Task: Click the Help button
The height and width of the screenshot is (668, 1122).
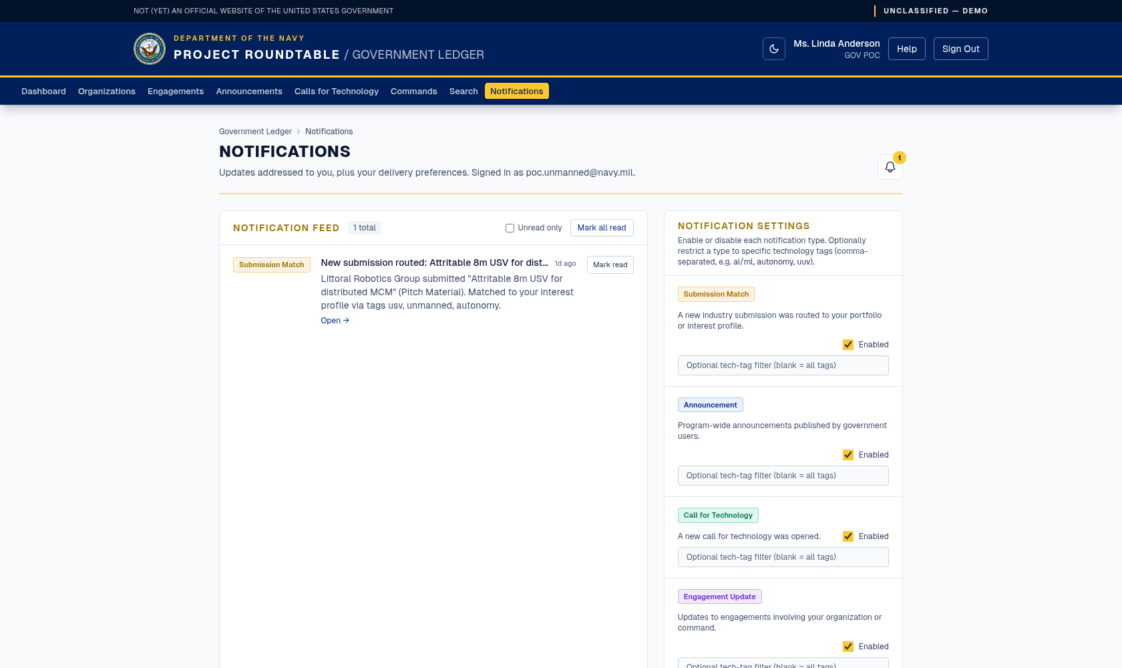Action: pyautogui.click(x=907, y=49)
